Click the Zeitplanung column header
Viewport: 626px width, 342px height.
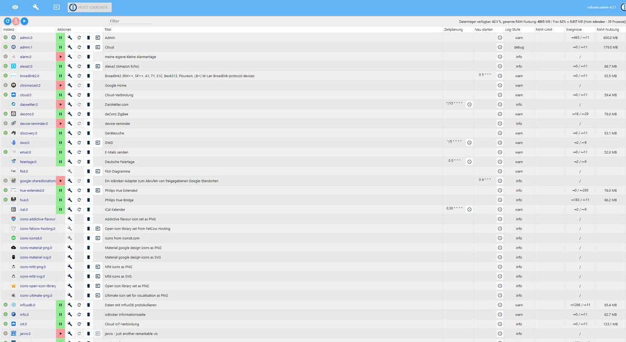(x=453, y=30)
